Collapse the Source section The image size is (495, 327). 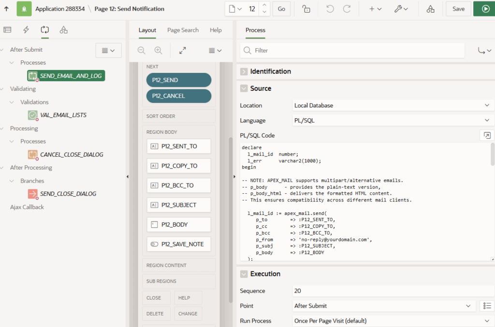click(x=244, y=88)
